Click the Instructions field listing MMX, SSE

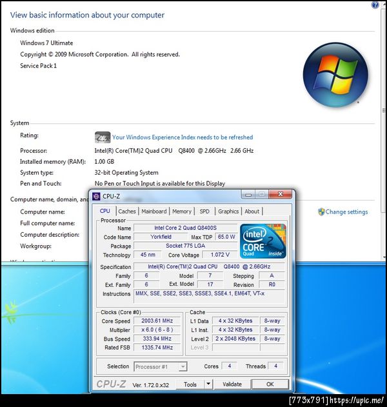coord(209,296)
